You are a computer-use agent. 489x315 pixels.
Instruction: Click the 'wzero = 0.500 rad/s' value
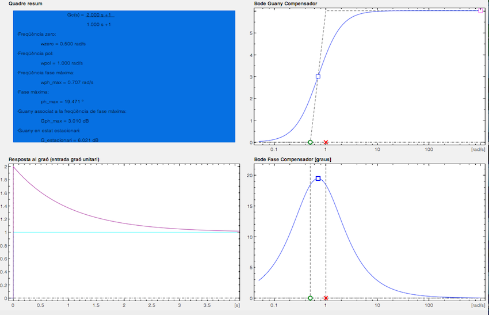[63, 44]
